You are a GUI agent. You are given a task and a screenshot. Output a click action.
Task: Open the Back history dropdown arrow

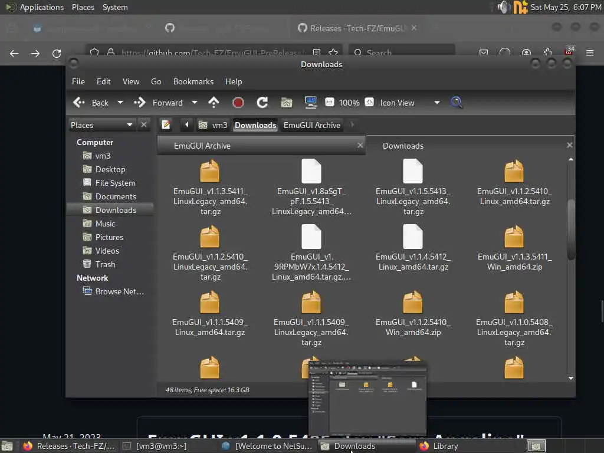point(120,103)
